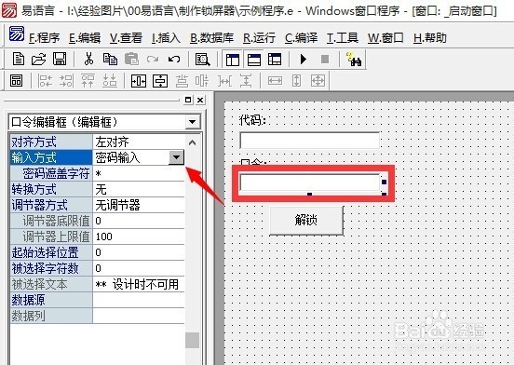This screenshot has width=514, height=365.
Task: Close the property panel with X button
Action: coord(200,100)
